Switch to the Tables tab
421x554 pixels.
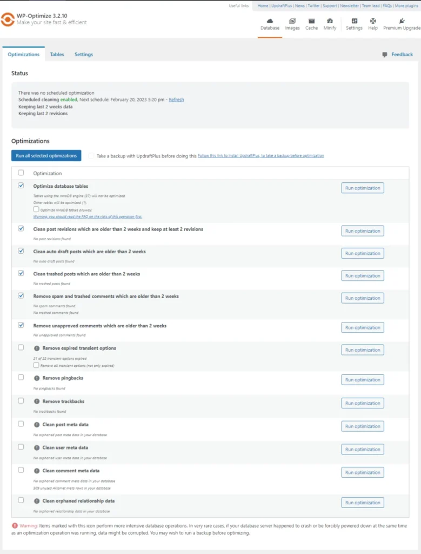coord(57,54)
